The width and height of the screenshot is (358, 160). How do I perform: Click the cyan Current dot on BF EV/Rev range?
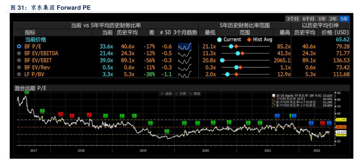[x=237, y=67]
